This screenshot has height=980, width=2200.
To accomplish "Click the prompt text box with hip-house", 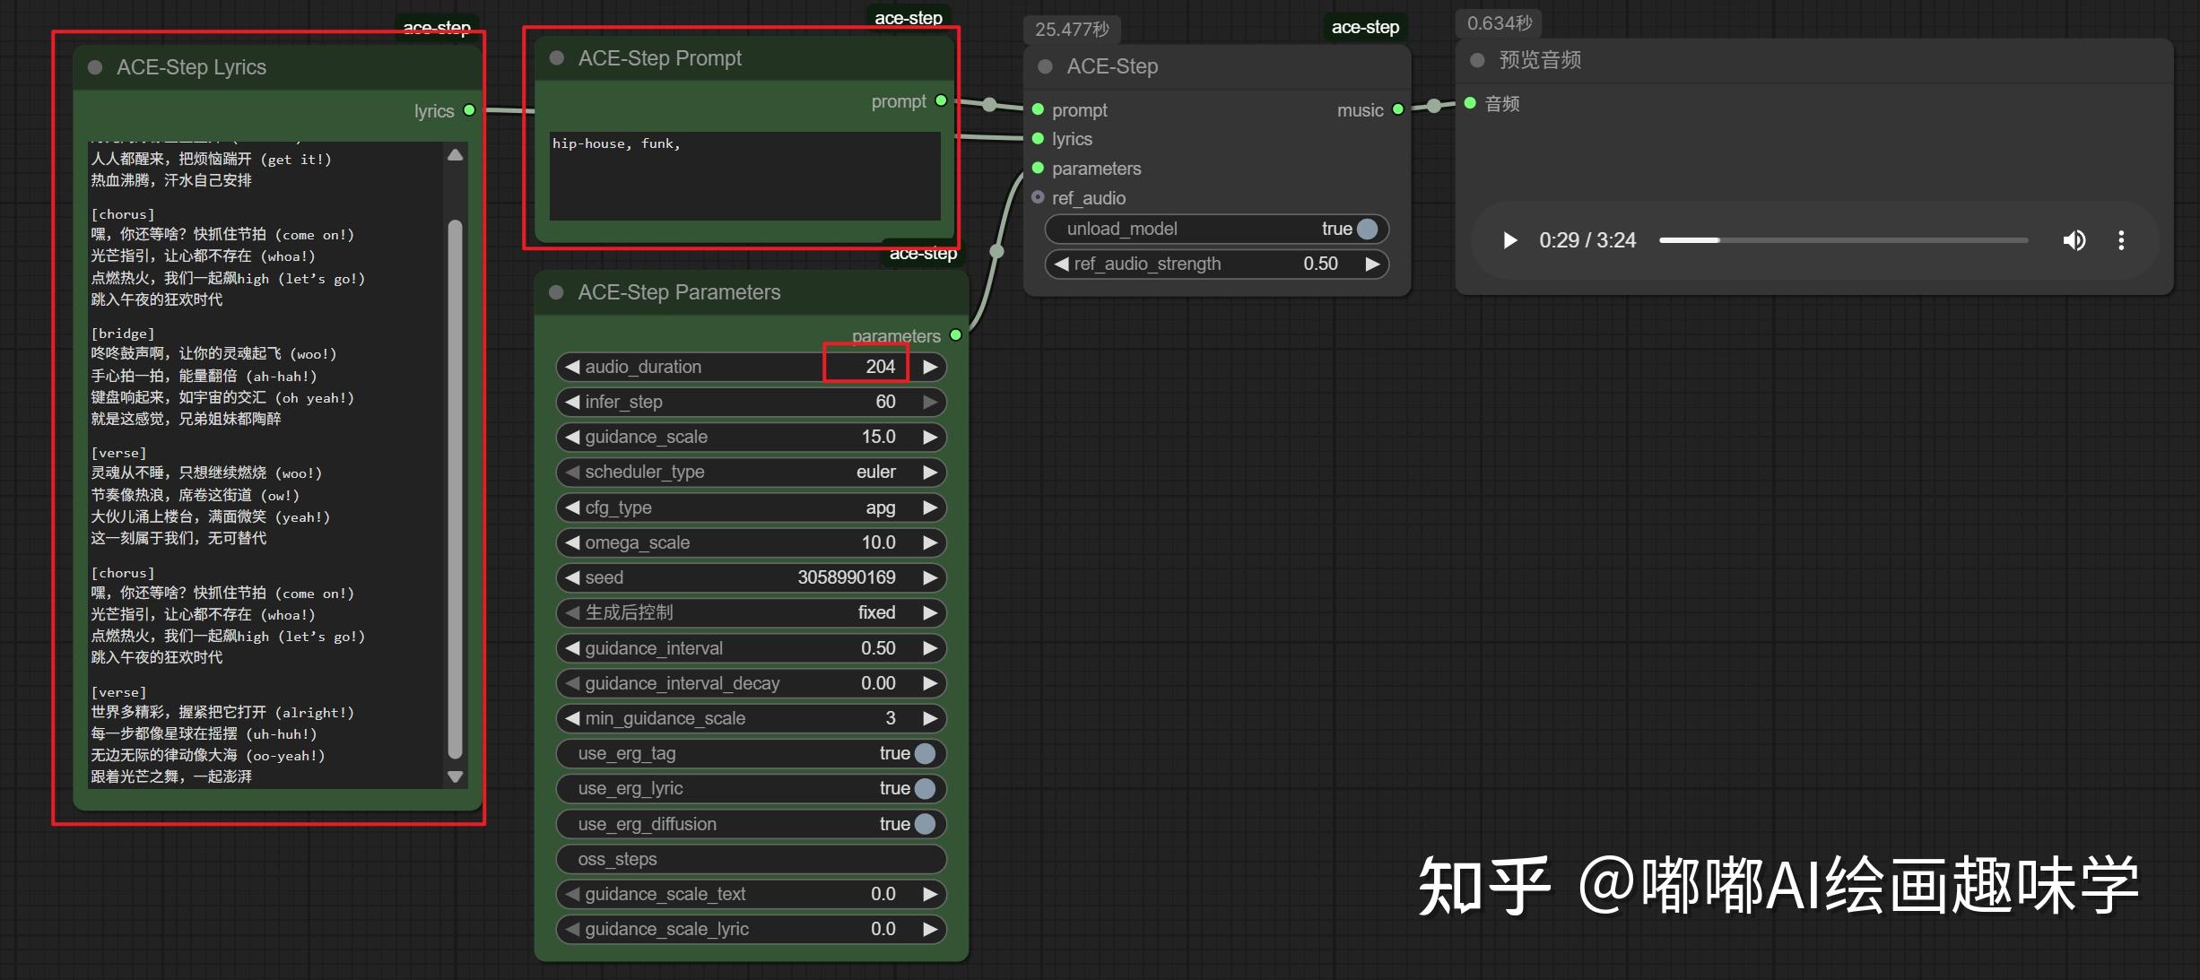I will pos(744,176).
